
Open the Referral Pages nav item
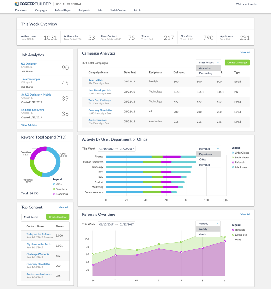[63, 10]
